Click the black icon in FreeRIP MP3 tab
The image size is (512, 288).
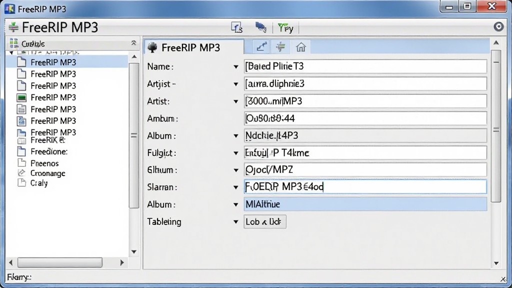coord(152,47)
